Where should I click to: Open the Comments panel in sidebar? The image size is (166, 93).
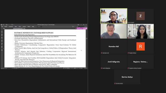(x=2, y=38)
